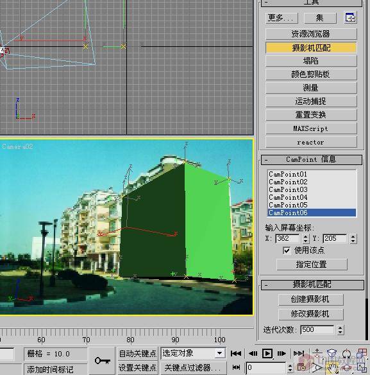The height and width of the screenshot is (375, 370).
Task: Toggle 设置关键点 set key mode
Action: click(138, 367)
